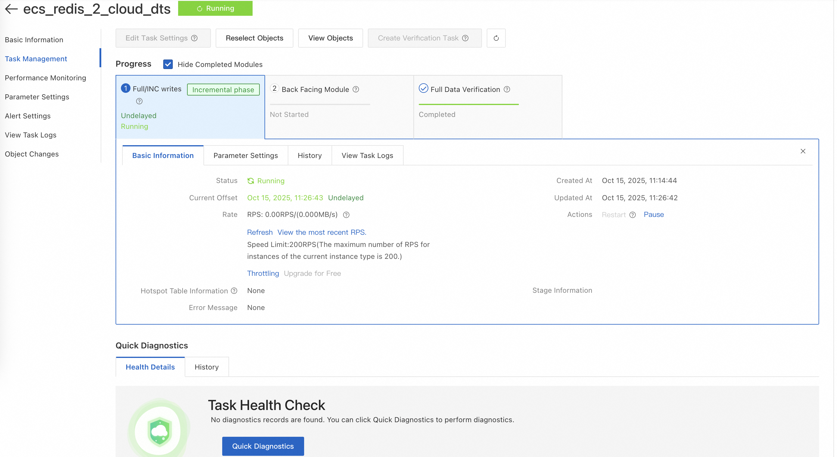Click the refresh icon button in toolbar

click(496, 38)
